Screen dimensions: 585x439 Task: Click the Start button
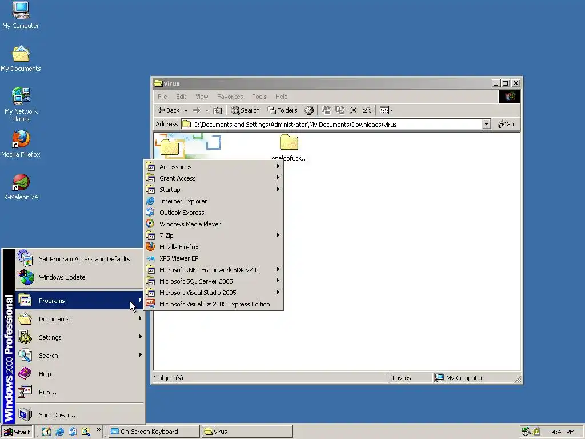pyautogui.click(x=17, y=432)
